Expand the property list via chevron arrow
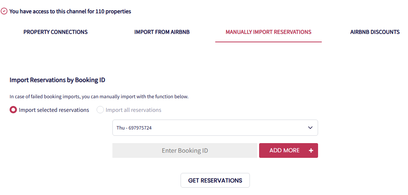The image size is (408, 195). pos(310,128)
